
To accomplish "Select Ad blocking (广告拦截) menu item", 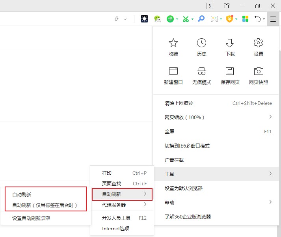I will tap(216, 160).
